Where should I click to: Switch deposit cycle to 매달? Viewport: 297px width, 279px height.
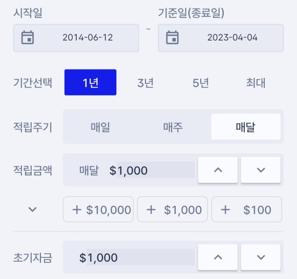(x=246, y=127)
